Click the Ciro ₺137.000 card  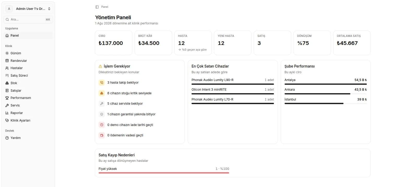(x=114, y=43)
